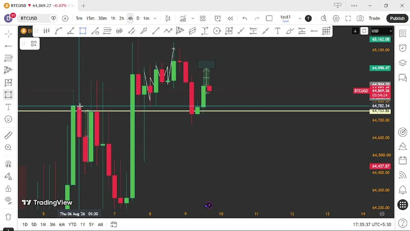Open the go to date calendar icon
This screenshot has height=231, width=410.
pos(114,225)
